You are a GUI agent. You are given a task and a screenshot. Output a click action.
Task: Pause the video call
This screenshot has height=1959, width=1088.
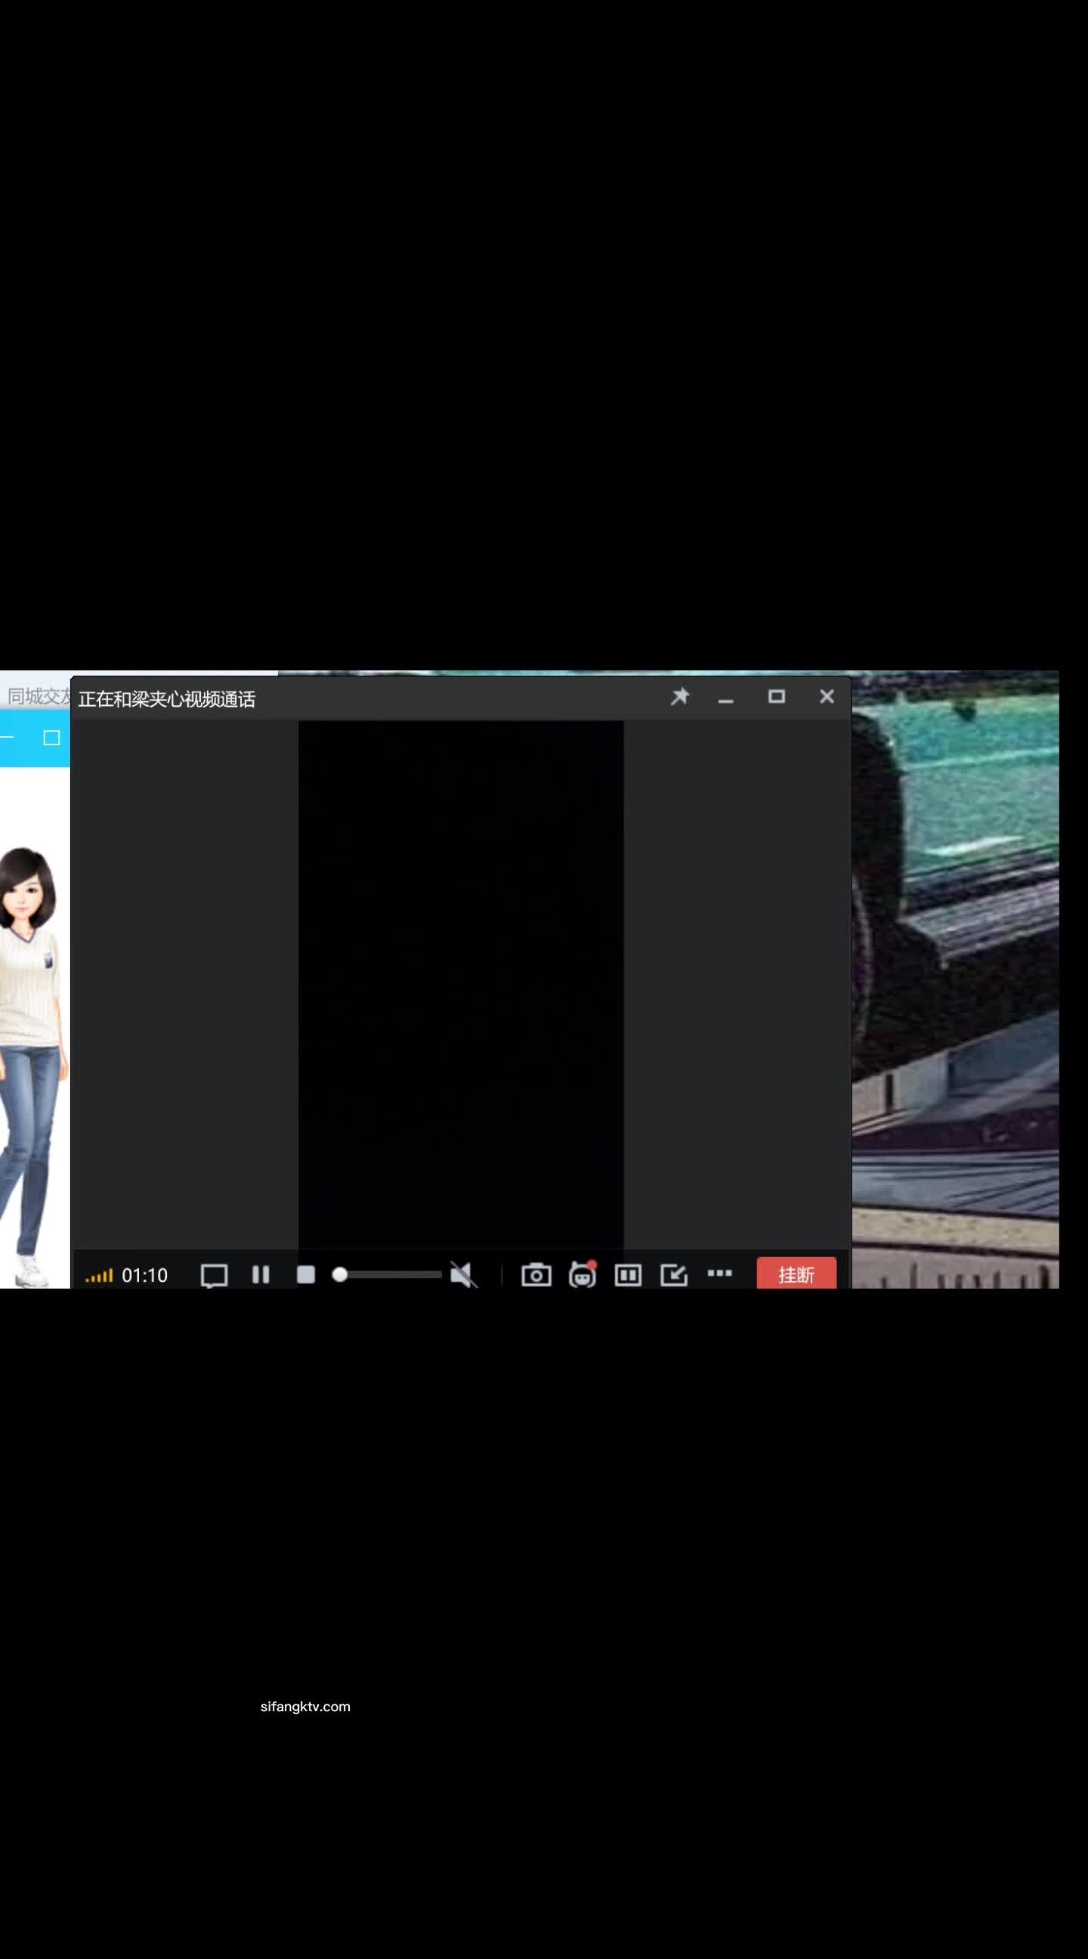261,1274
